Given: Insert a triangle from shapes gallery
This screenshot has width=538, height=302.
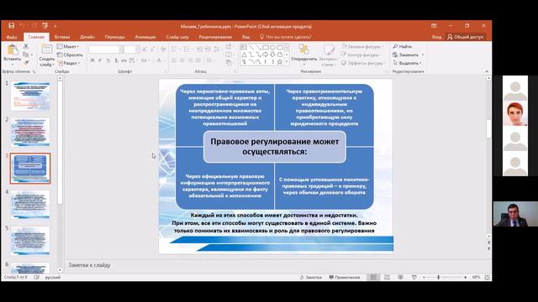Looking at the screenshot, I should tap(244, 55).
